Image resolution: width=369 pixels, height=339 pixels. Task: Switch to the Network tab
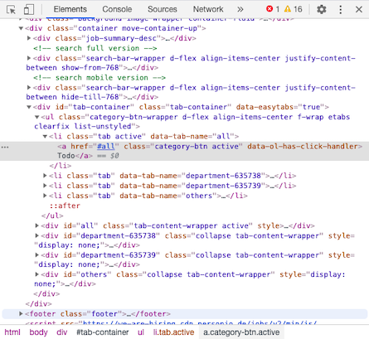[208, 9]
